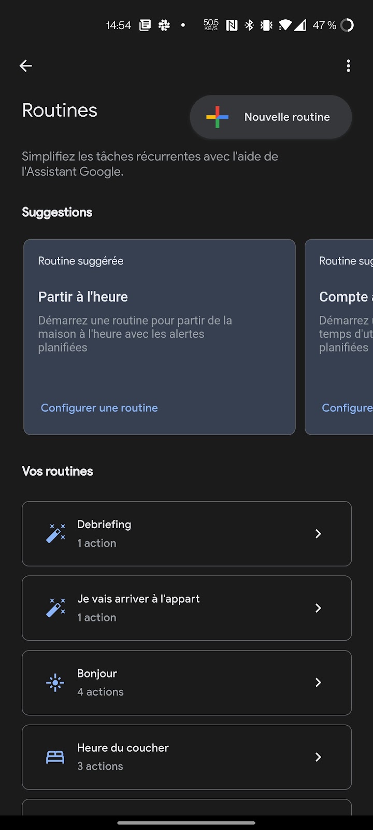Tap the Bluetooth icon in status bar
Image resolution: width=373 pixels, height=830 pixels.
(x=249, y=25)
